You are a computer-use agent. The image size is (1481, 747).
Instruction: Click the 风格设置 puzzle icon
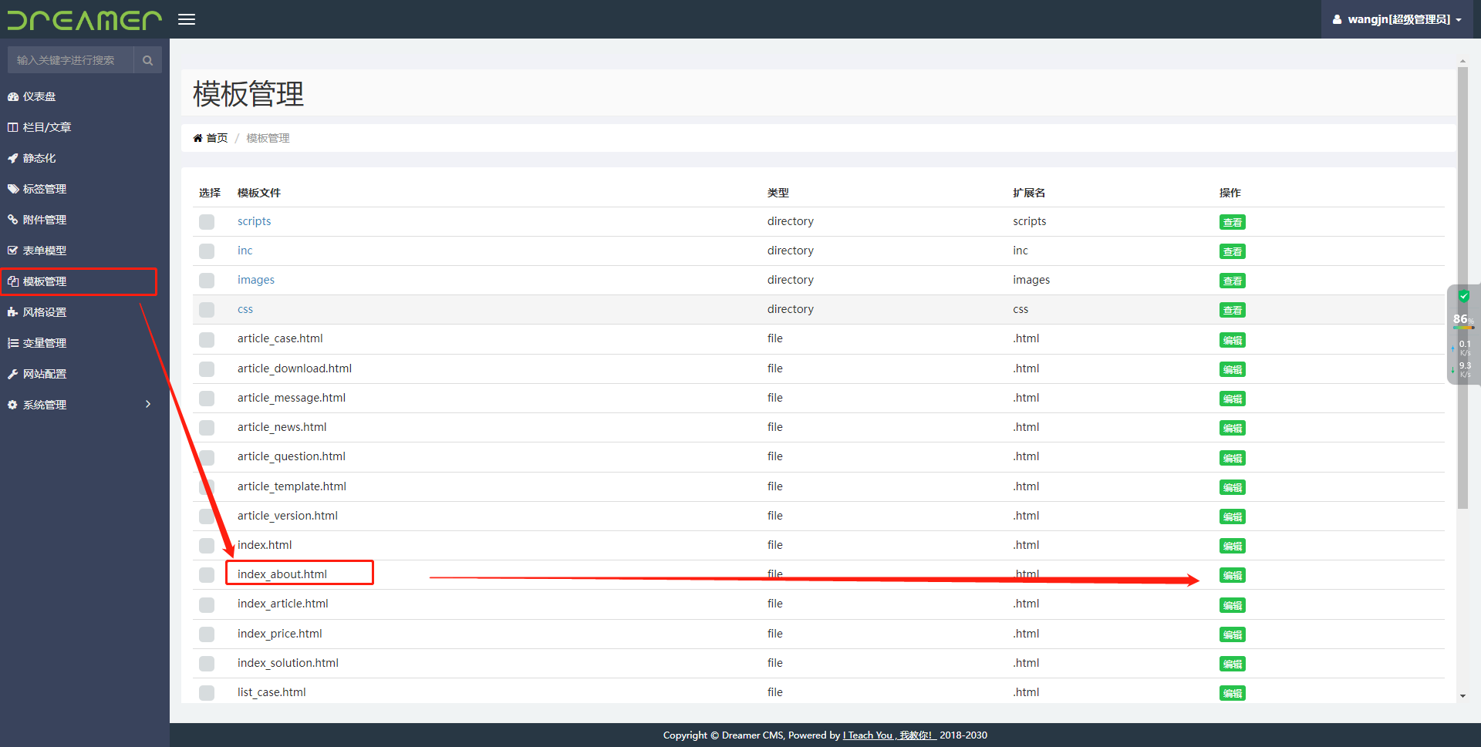(13, 312)
